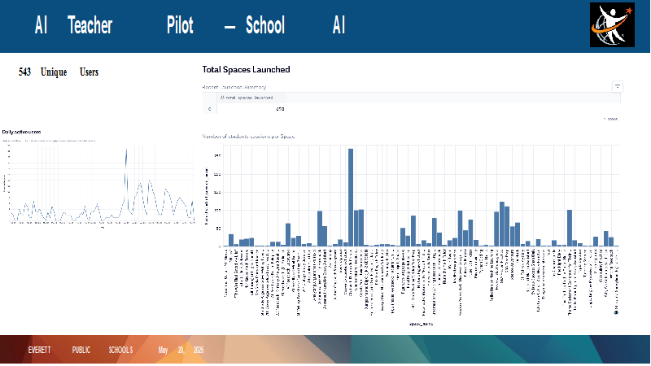
Task: Click the 'Total Spaces Launched' heading
Action: [246, 69]
